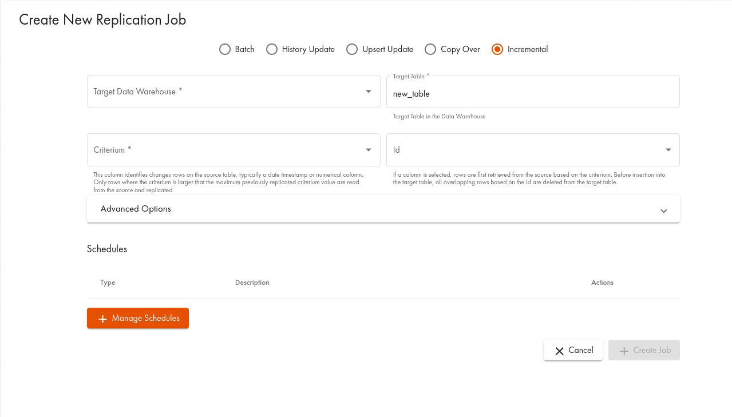Cancel the replication job creation
Screen dimensions: 732x417
(573, 350)
